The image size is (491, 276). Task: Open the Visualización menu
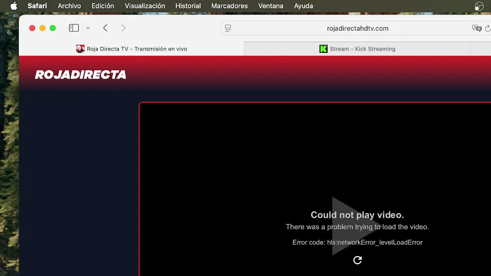coord(145,6)
